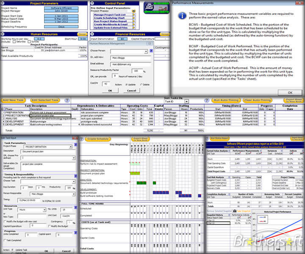
Task: Open the Control Panel help icon
Action: pyautogui.click(x=92, y=3)
